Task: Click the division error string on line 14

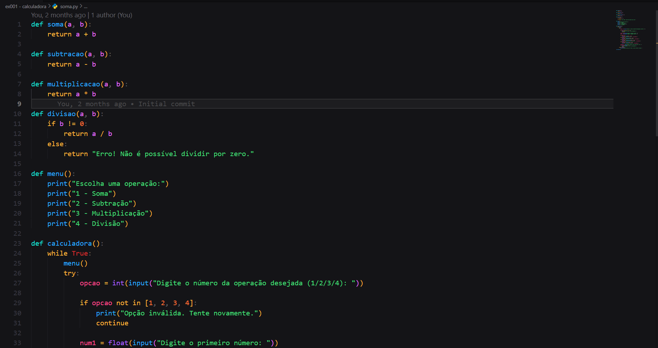Action: [173, 154]
